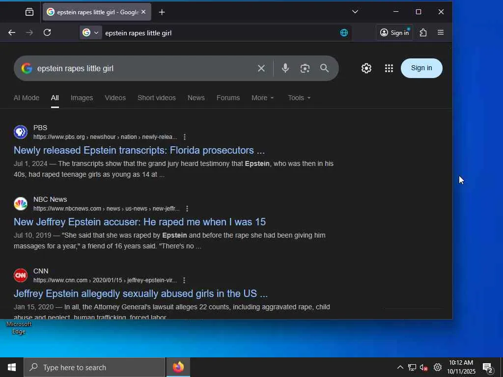
Task: Switch to the AI Mode tab
Action: click(27, 98)
